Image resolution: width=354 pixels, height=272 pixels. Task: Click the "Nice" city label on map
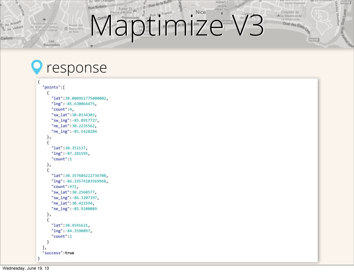[x=201, y=12]
